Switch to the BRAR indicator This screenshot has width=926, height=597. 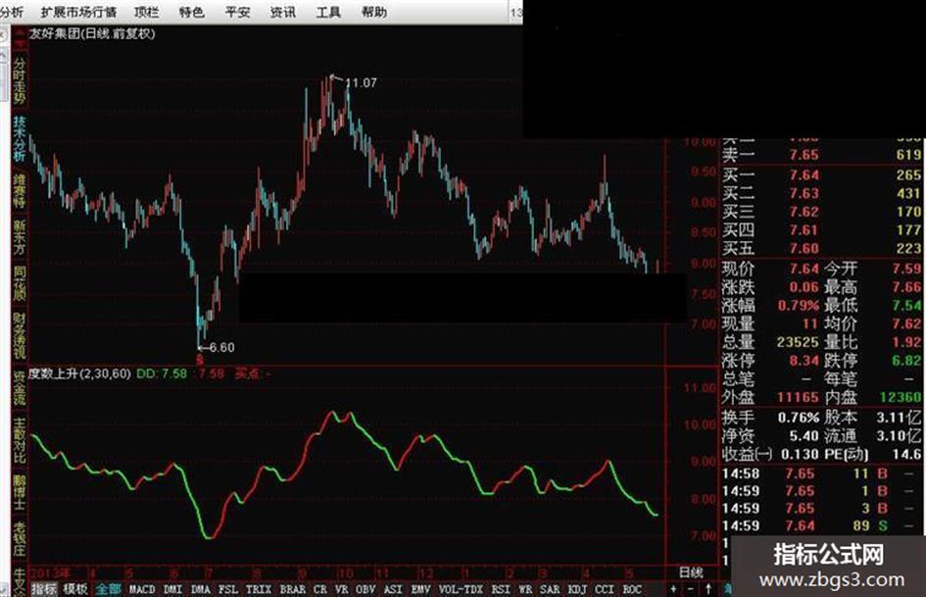[292, 589]
